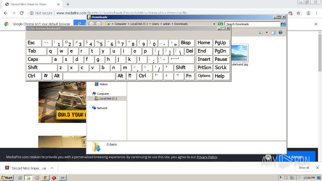Screen dimensions: 322x181
Task: Open On-Screen Keyboard Options
Action: [205, 76]
